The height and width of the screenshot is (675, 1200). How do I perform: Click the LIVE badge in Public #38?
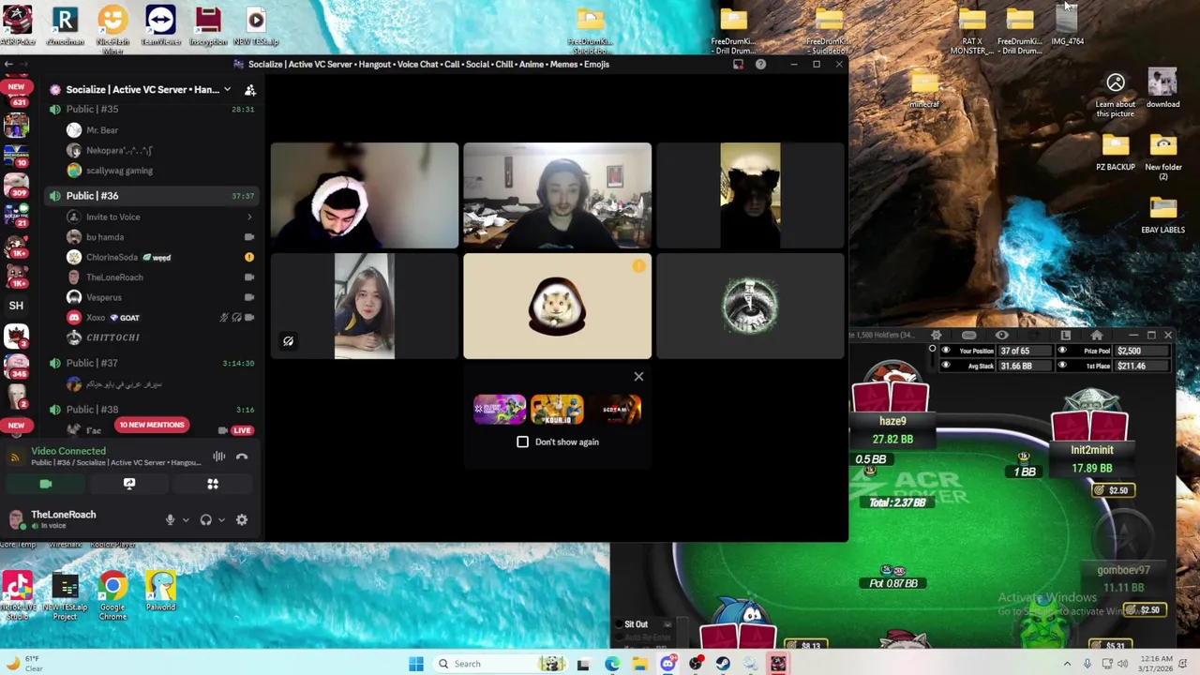click(x=242, y=430)
